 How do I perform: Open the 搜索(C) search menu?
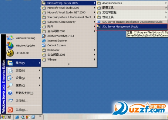23,86
